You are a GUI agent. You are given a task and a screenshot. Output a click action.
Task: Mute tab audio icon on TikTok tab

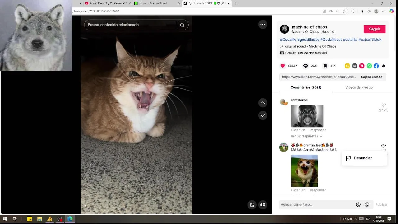click(190, 3)
